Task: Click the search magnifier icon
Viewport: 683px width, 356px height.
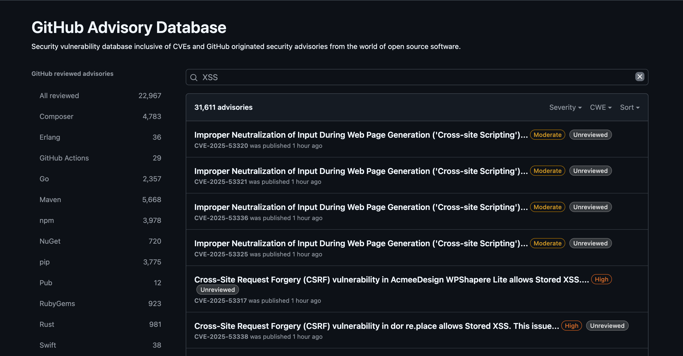Action: click(x=194, y=77)
